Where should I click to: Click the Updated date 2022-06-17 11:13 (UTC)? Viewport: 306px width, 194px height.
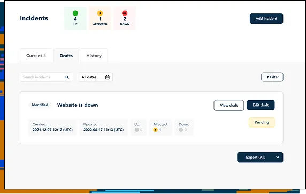(x=103, y=130)
